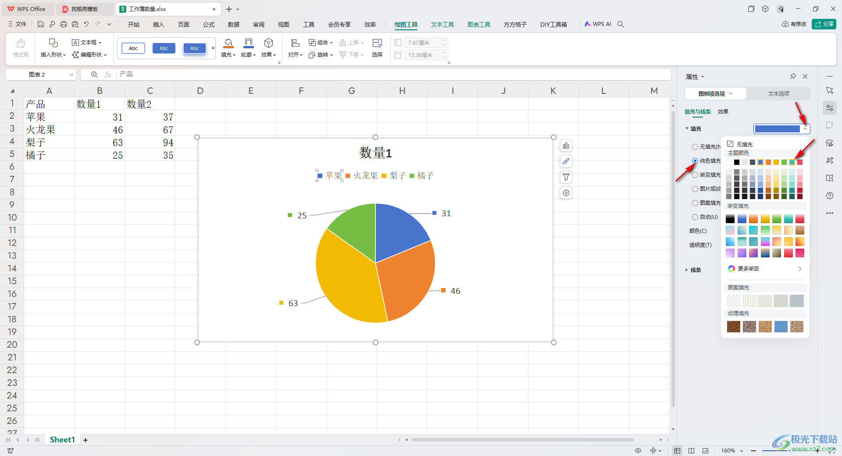Apply the outlined Abc shape style
This screenshot has height=456, width=842.
tap(133, 48)
